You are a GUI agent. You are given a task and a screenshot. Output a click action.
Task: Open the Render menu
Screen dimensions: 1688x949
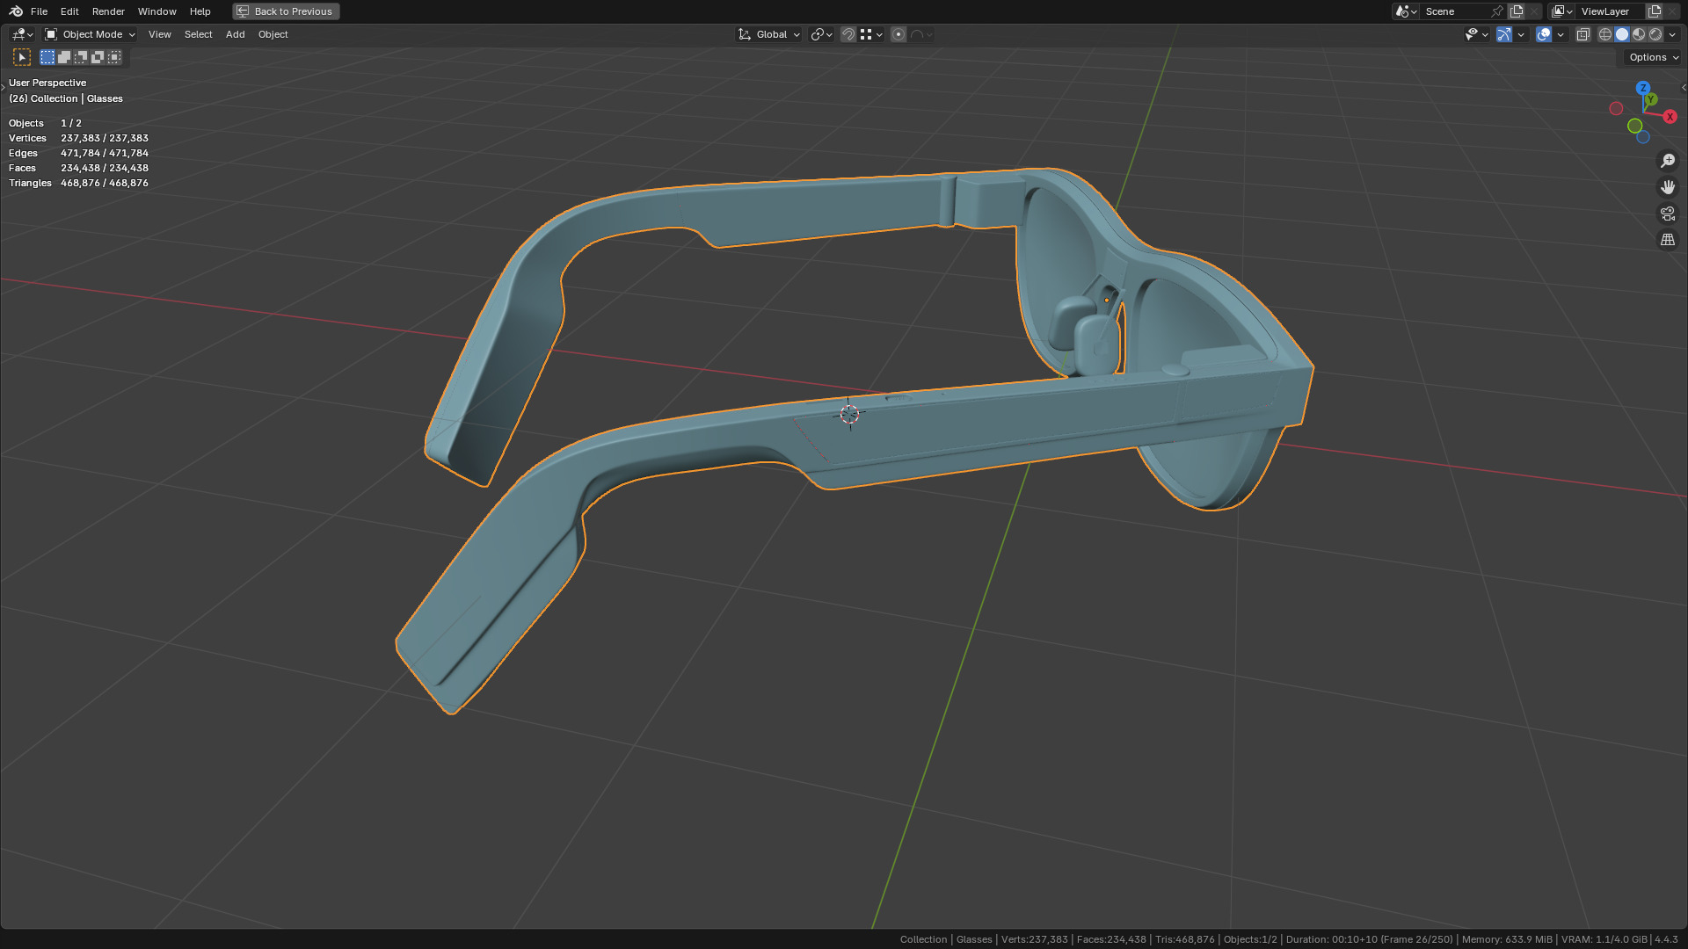click(108, 11)
